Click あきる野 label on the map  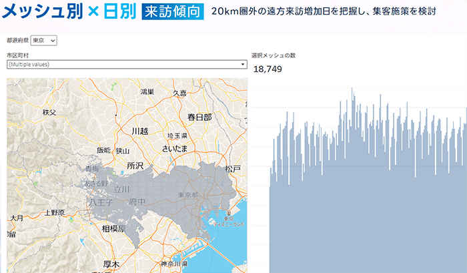(x=97, y=184)
